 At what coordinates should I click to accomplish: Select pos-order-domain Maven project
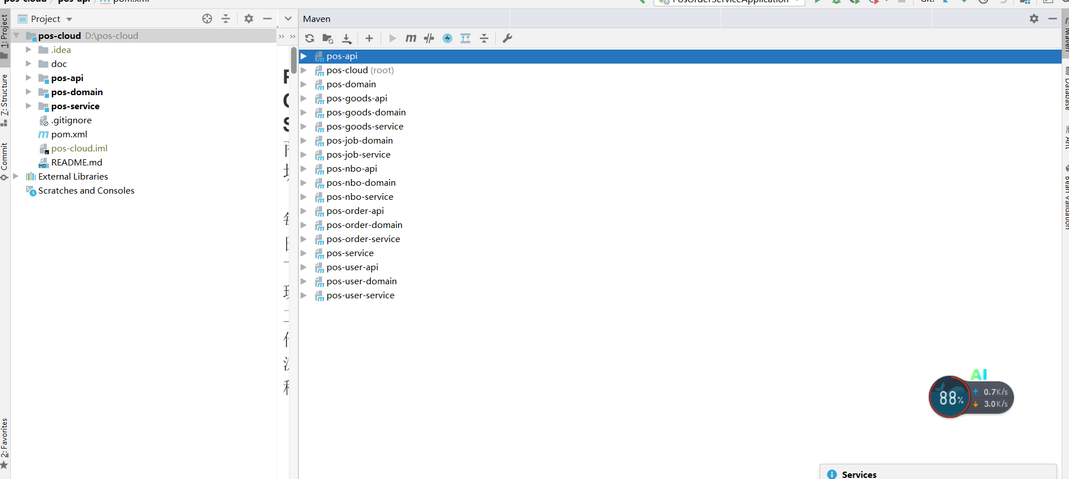[364, 225]
